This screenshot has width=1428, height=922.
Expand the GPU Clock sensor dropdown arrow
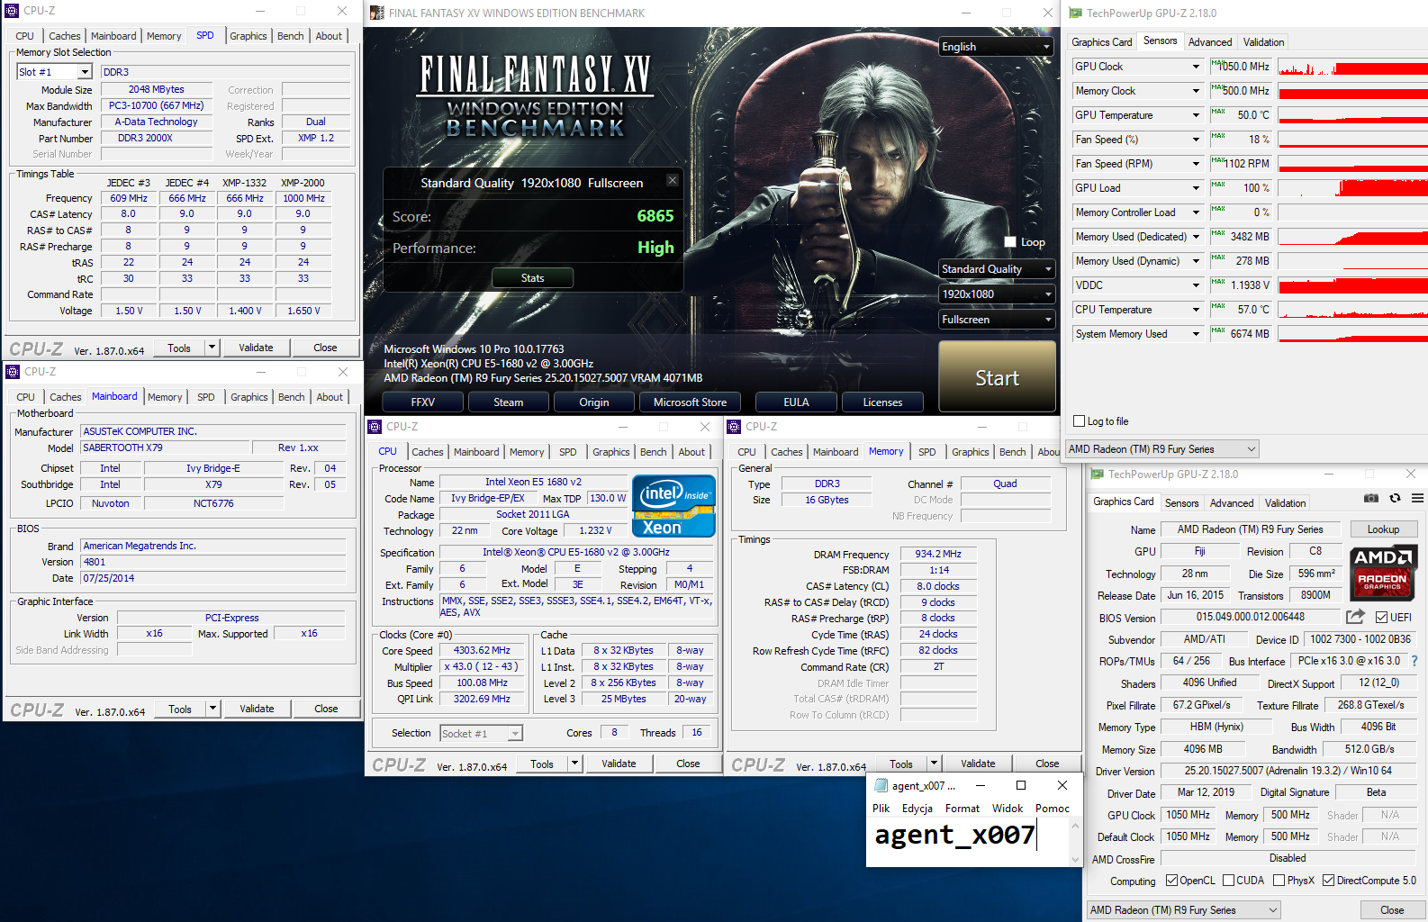pyautogui.click(x=1197, y=67)
